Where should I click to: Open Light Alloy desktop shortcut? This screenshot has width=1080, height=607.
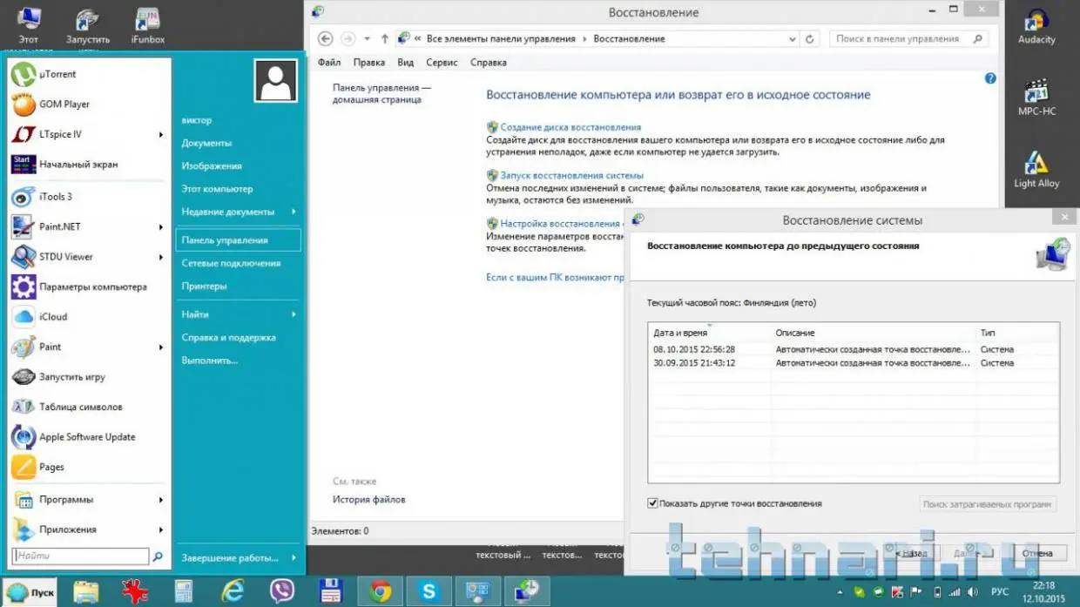coord(1036,170)
